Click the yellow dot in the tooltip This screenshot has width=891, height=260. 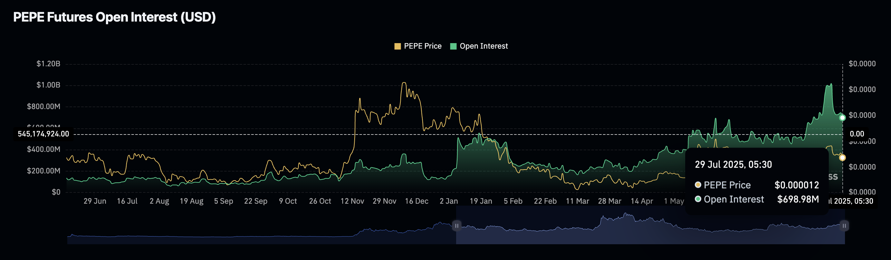pos(698,185)
